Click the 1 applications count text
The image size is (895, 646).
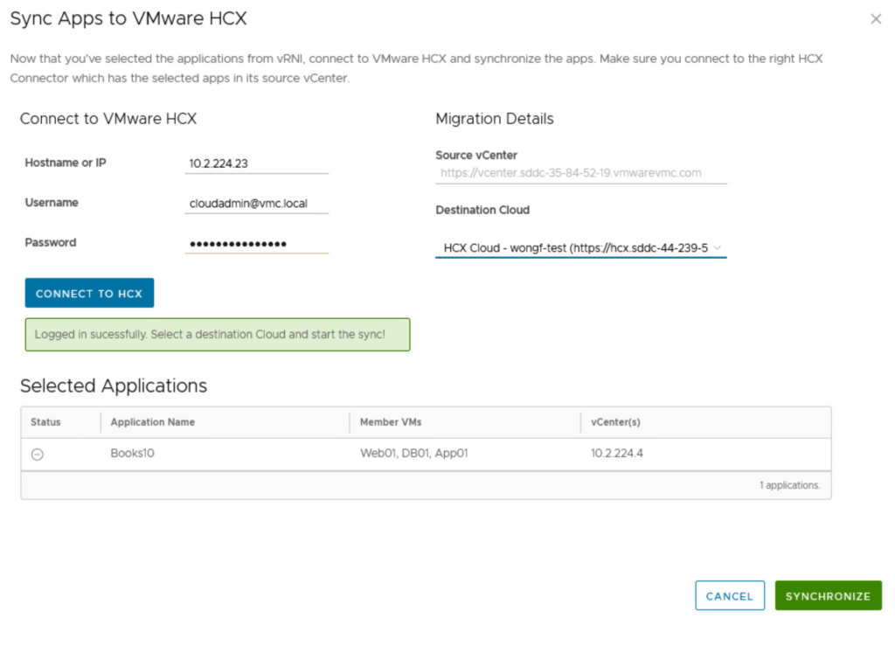coord(789,486)
